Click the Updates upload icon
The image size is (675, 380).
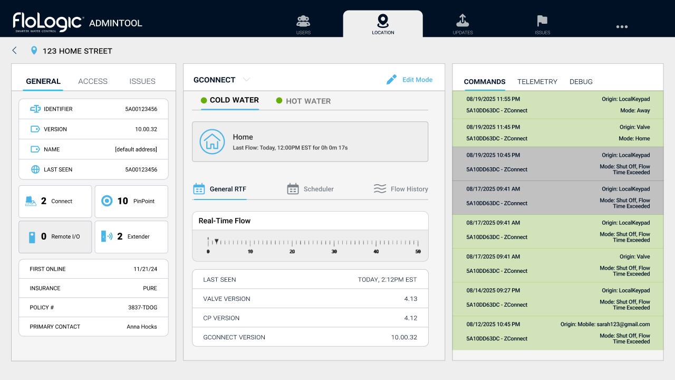coord(462,21)
